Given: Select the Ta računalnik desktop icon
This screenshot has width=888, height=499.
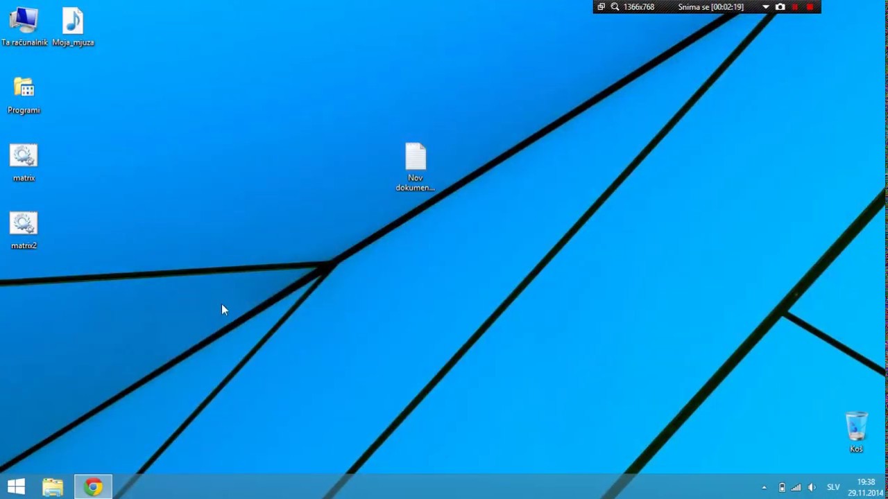Looking at the screenshot, I should click(24, 27).
